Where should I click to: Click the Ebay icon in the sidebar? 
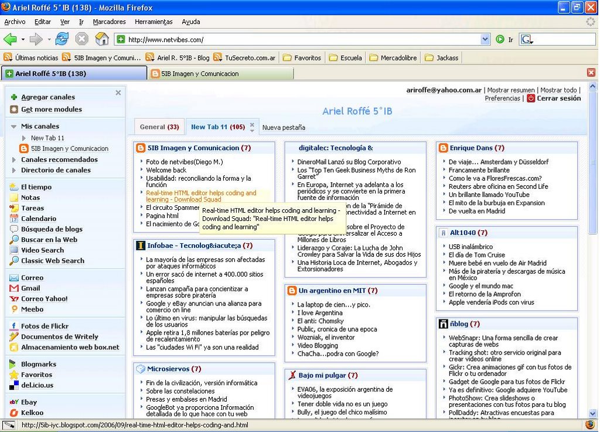click(14, 402)
